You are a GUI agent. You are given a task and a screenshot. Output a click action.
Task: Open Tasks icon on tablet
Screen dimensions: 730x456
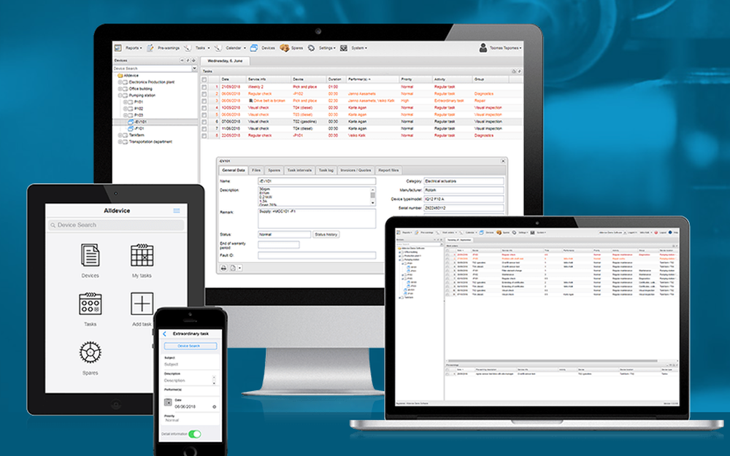(x=91, y=304)
